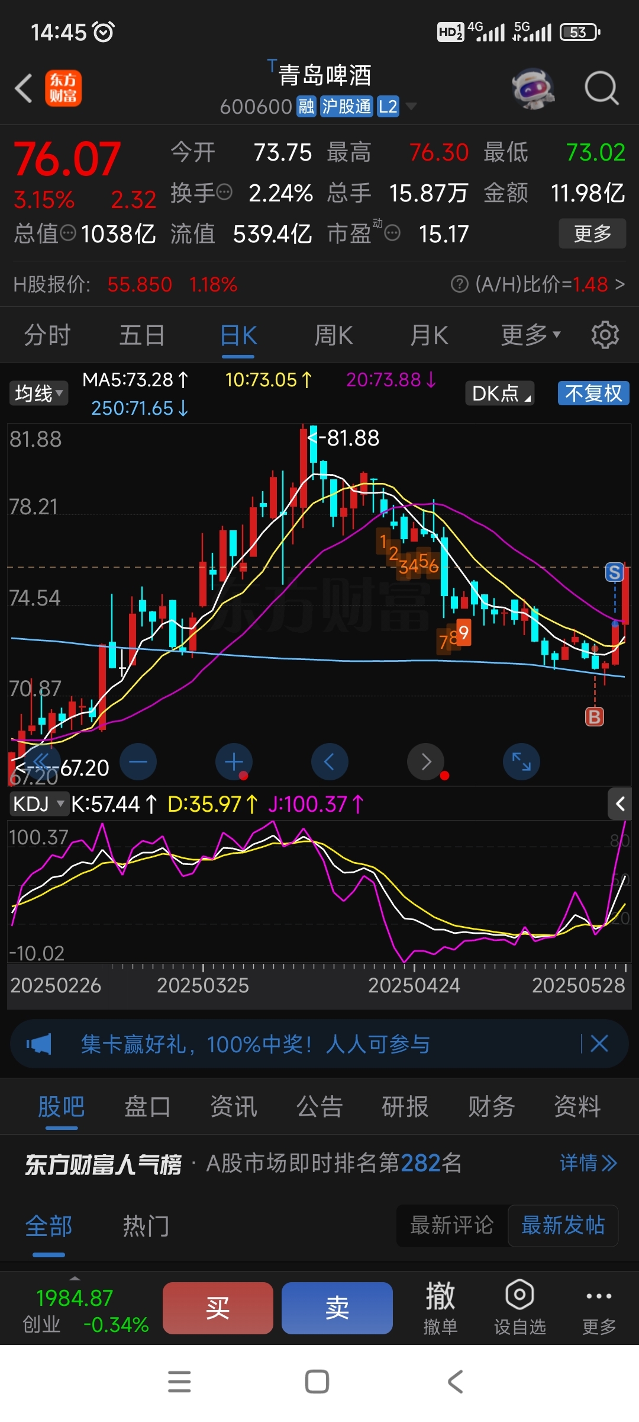Viewport: 639px width, 1422px height.
Task: Switch to 盘口 tab
Action: pyautogui.click(x=147, y=1107)
